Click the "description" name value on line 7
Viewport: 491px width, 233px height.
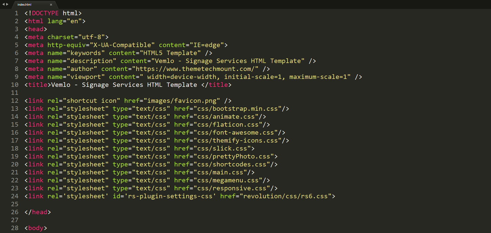[91, 61]
